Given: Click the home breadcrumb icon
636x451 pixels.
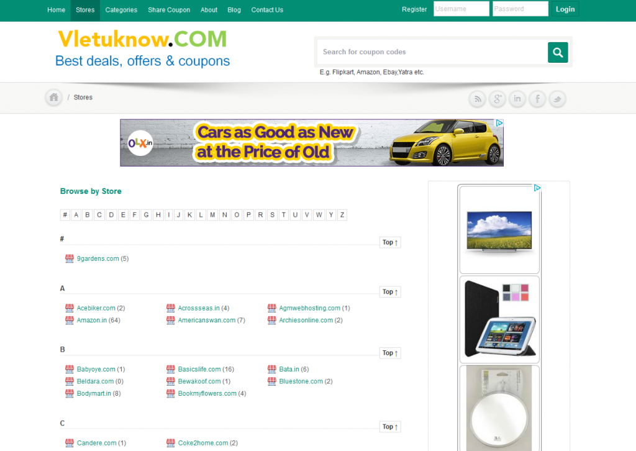Looking at the screenshot, I should pyautogui.click(x=53, y=98).
